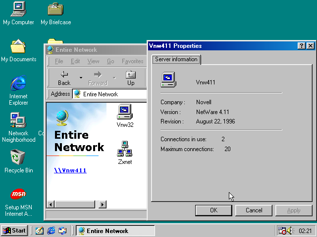Image resolution: width=317 pixels, height=237 pixels.
Task: Click the Vnw411 server computer icon in Properties
Action: (x=168, y=79)
